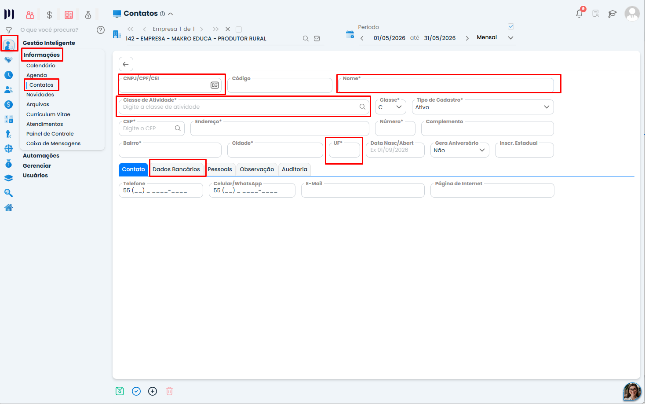Open Painel de Controle menu item
Viewport: 645px width, 404px height.
point(50,134)
